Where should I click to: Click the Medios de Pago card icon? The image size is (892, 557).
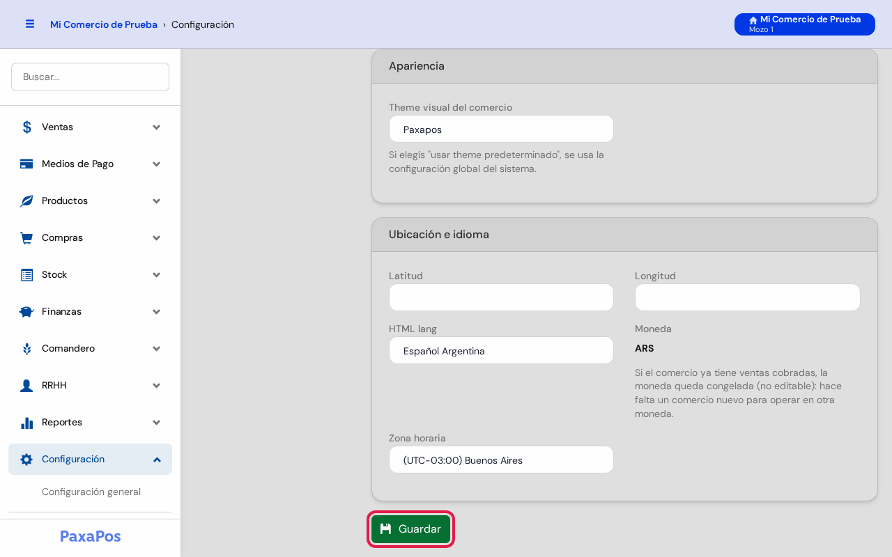(26, 164)
